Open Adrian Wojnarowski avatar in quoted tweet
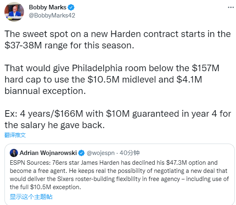 (14, 153)
